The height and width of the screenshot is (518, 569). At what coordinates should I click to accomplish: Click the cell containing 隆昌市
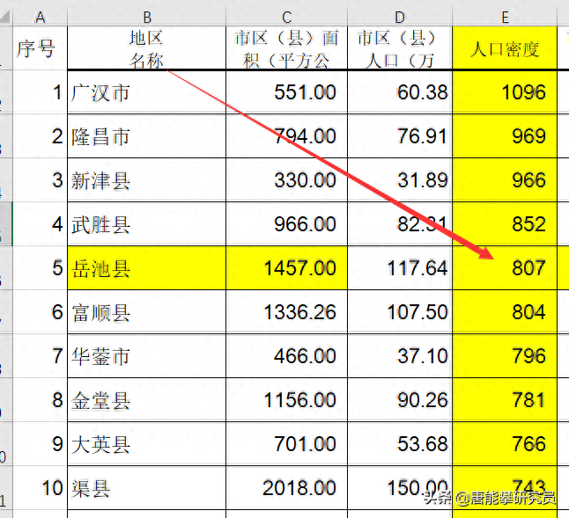[x=146, y=136]
